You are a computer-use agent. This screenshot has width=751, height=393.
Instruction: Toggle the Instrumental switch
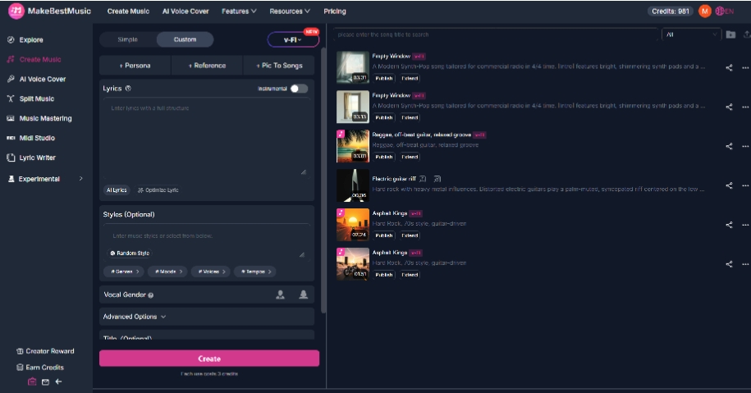[x=299, y=89]
